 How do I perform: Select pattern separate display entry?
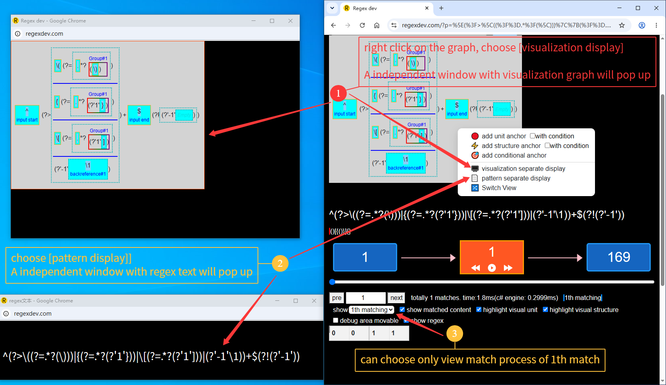[516, 178]
